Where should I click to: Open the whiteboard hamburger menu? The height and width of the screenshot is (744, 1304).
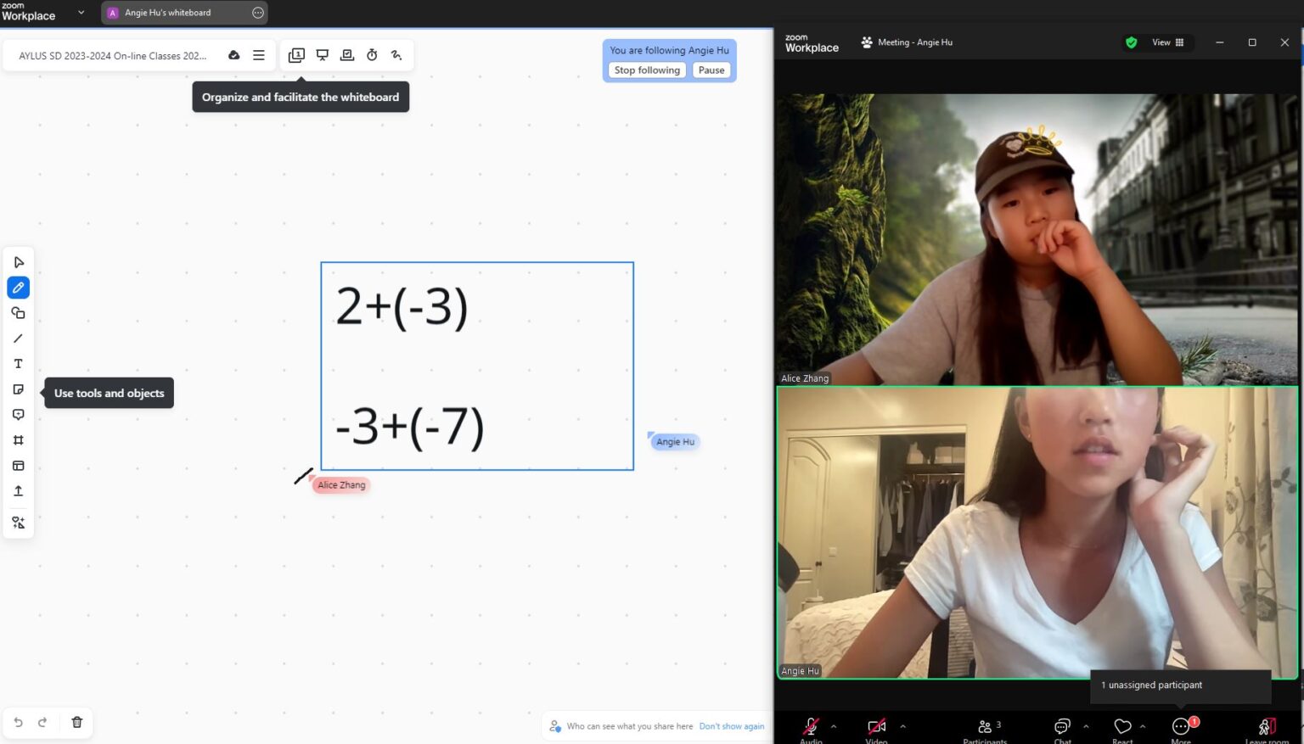(259, 55)
